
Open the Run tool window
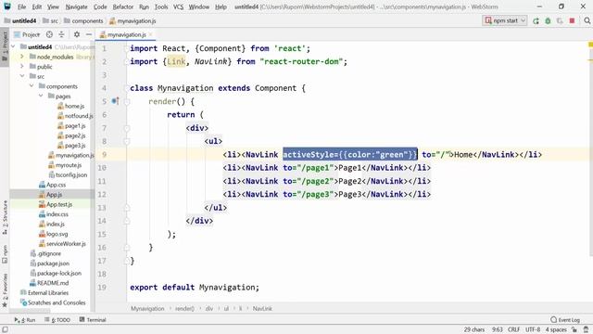[25, 319]
